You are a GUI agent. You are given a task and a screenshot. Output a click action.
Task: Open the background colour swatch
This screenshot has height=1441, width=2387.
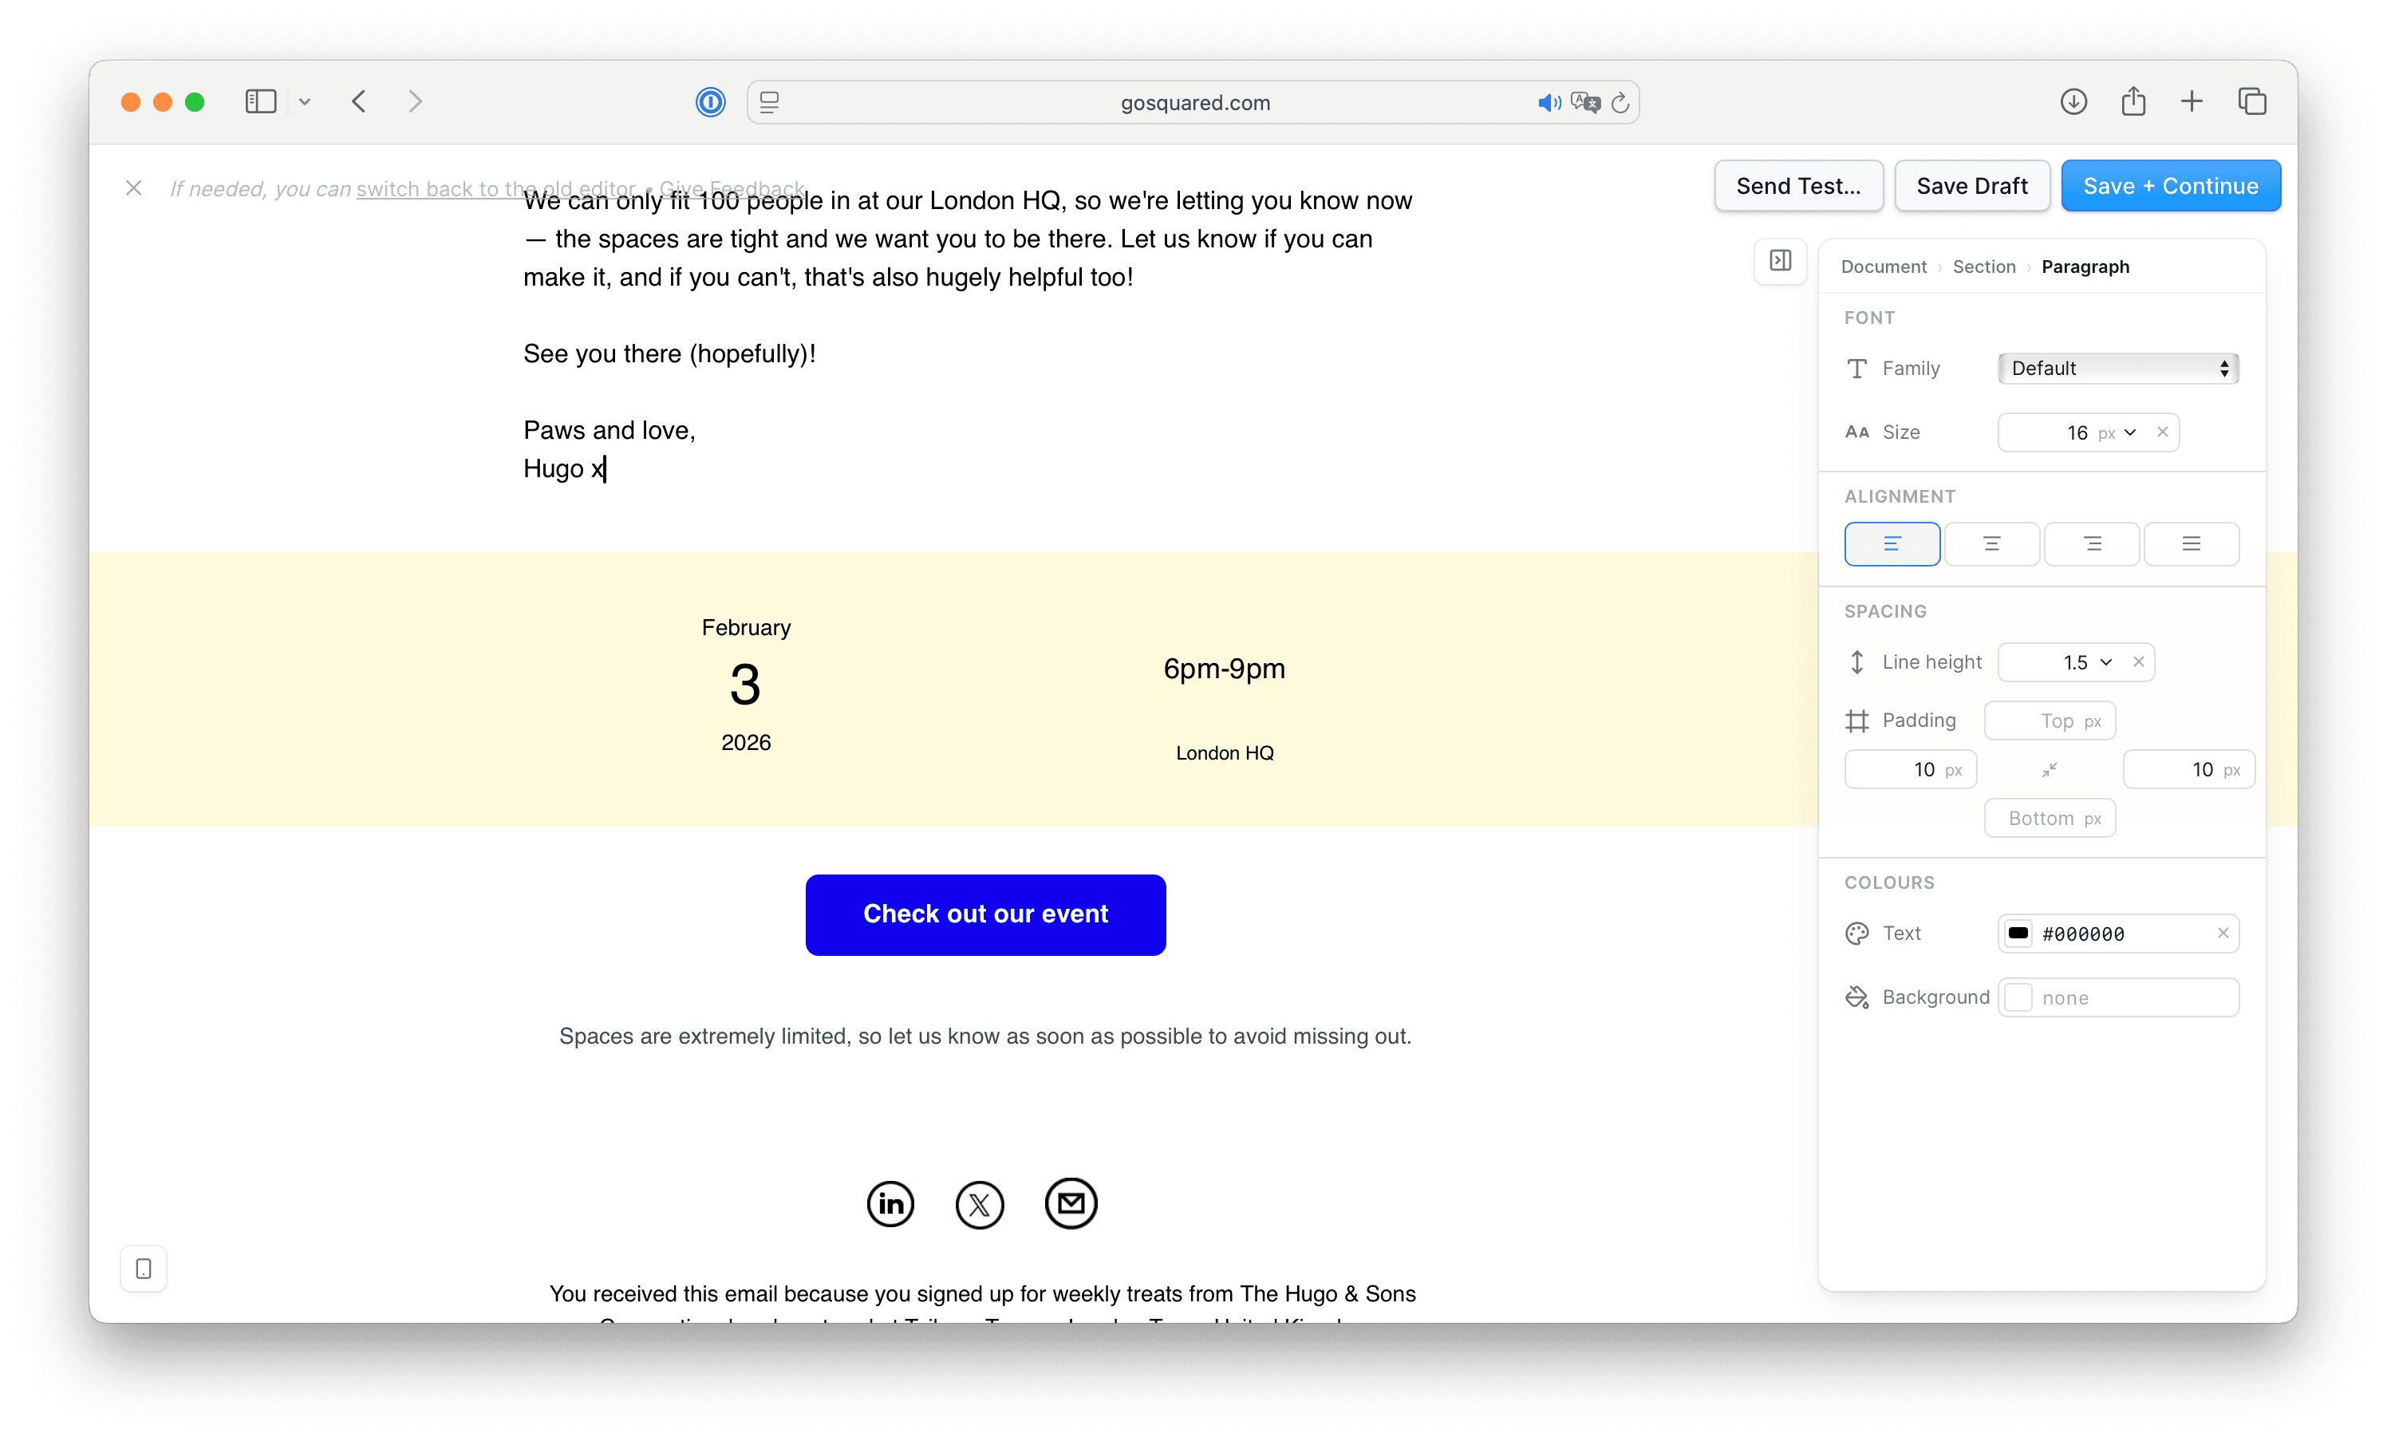(2018, 997)
